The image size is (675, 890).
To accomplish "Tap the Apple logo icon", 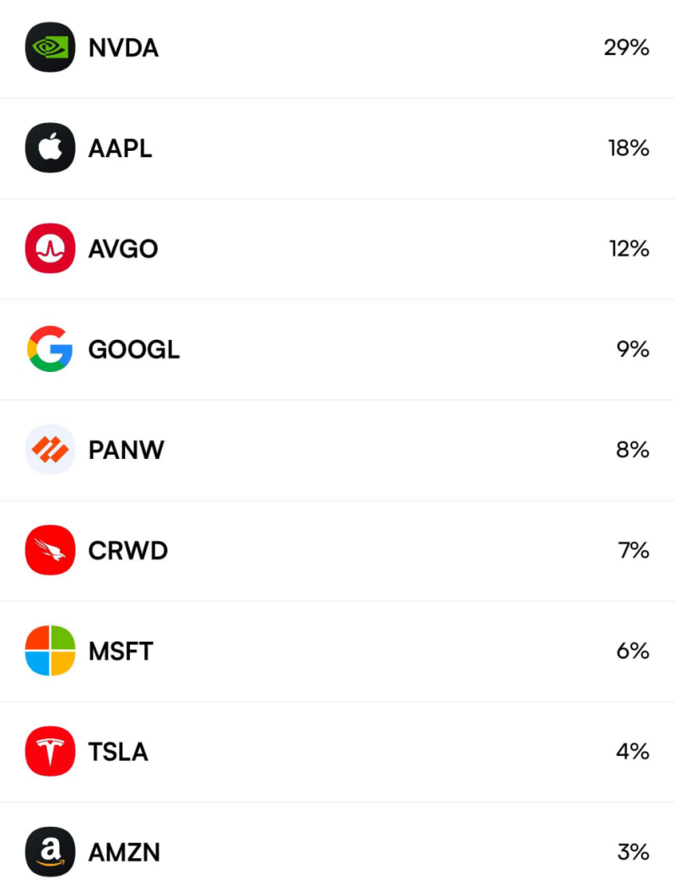I will pos(50,148).
